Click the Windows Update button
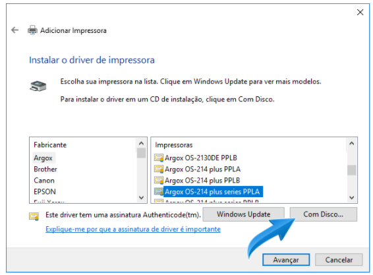The width and height of the screenshot is (373, 275). pos(244,214)
